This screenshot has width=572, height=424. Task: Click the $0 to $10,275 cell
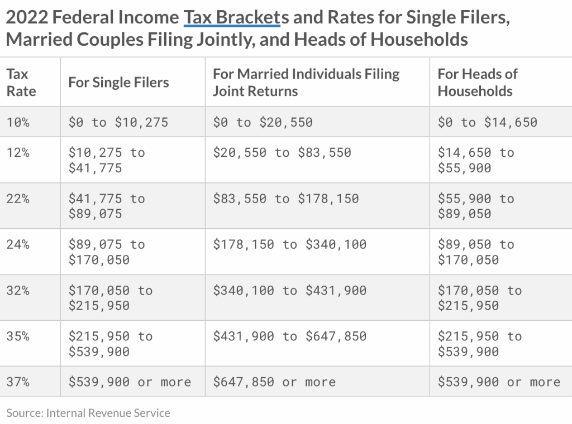(118, 122)
